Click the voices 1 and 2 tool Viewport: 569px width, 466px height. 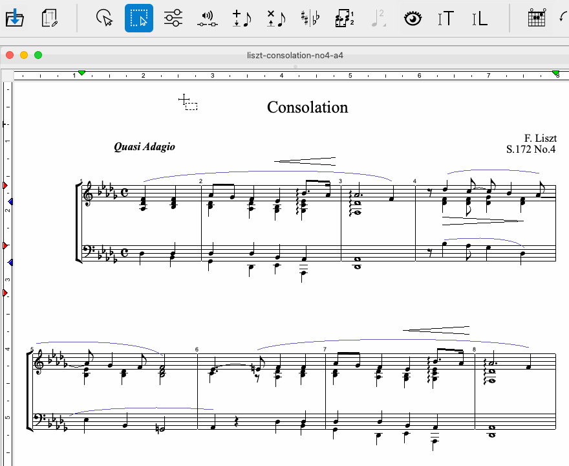pos(345,18)
